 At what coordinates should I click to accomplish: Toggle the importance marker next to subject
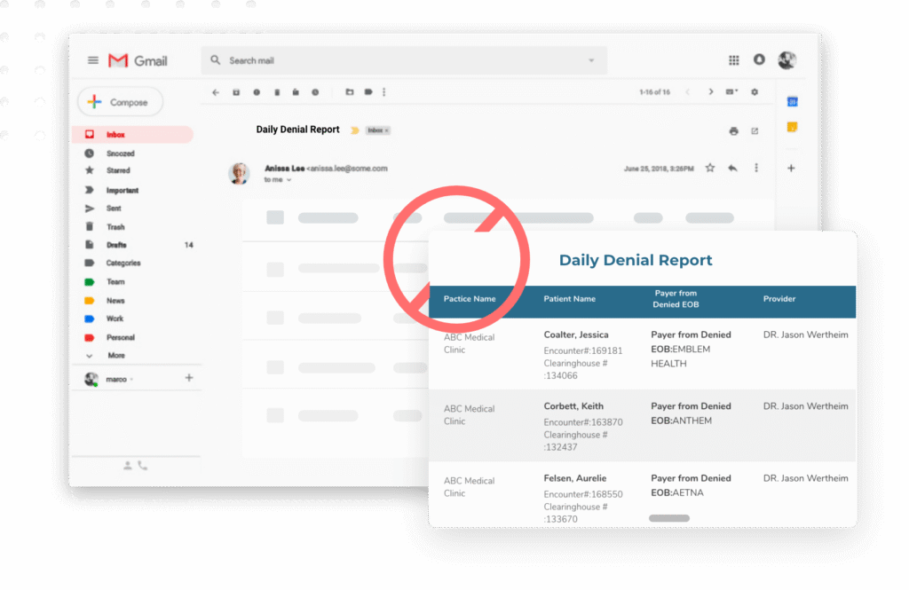point(354,130)
